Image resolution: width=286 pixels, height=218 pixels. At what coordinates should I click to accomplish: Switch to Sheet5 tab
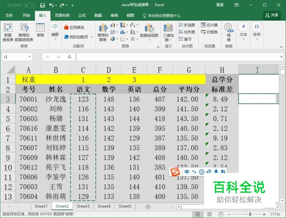[x=125, y=206]
